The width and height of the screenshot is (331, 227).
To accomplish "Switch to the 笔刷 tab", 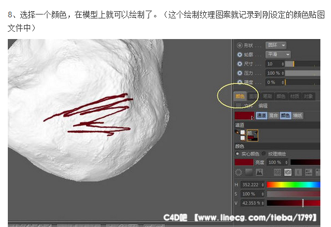I will click(x=267, y=96).
